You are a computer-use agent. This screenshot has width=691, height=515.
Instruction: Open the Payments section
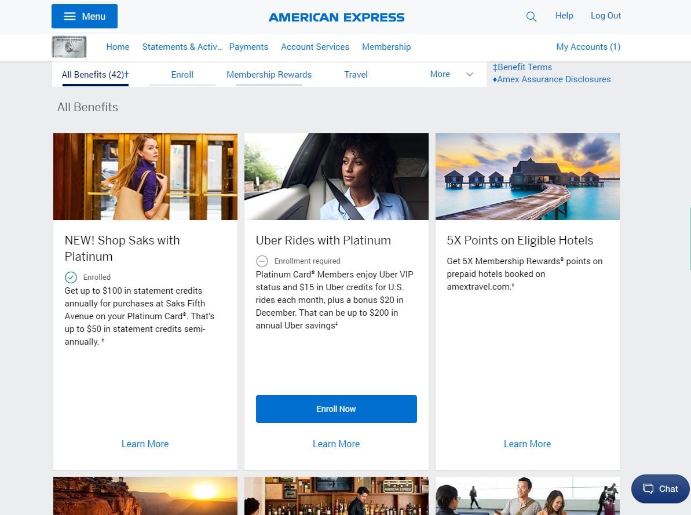[248, 47]
